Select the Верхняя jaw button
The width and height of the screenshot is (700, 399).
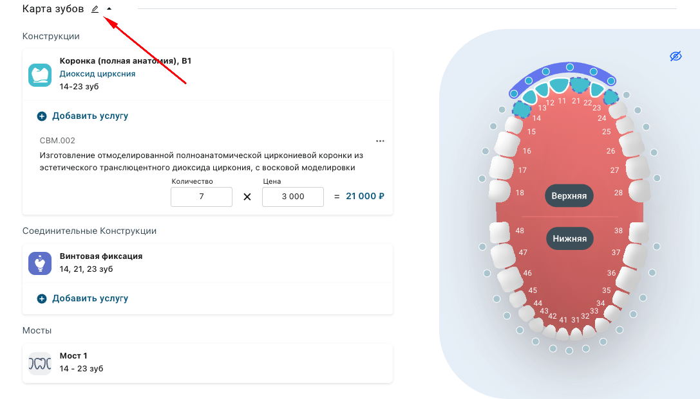point(569,196)
